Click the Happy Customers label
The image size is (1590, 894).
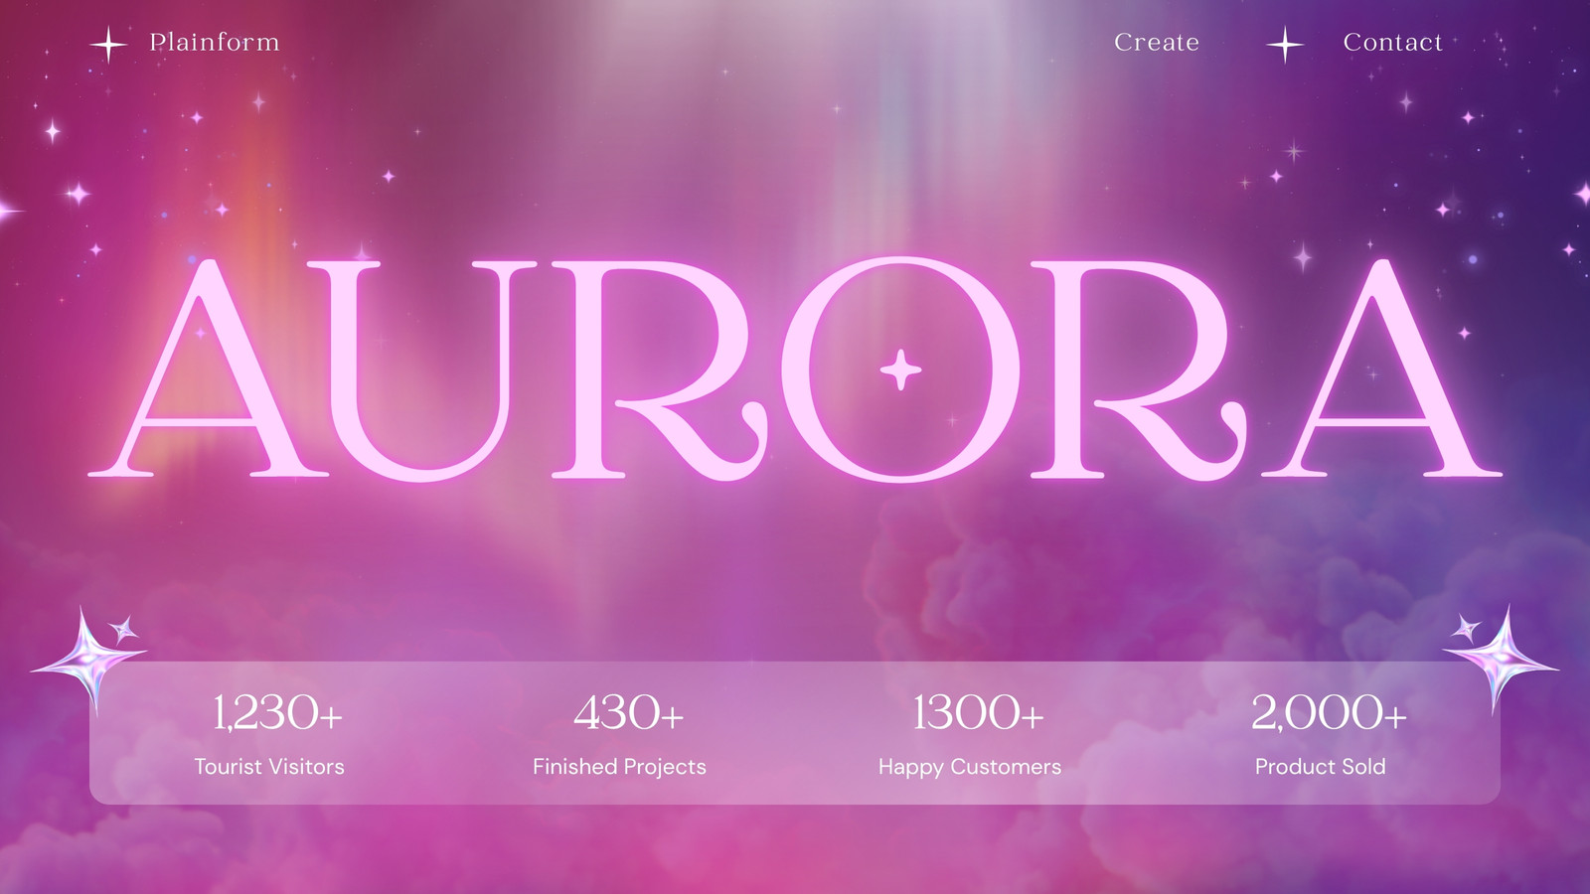pos(970,767)
